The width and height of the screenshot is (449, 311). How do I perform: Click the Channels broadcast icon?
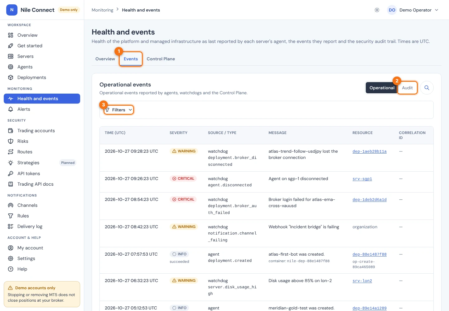[x=11, y=205]
